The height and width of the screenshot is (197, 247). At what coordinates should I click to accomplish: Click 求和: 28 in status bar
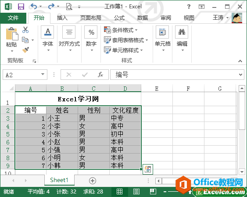tap(93, 192)
